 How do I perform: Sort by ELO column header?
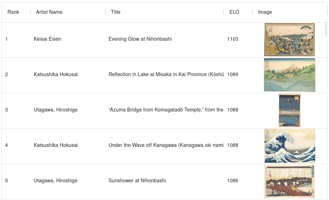(x=234, y=12)
